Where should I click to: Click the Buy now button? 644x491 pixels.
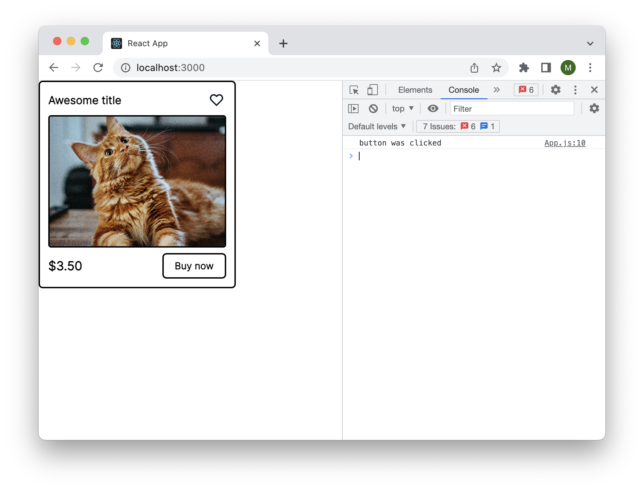click(x=194, y=266)
